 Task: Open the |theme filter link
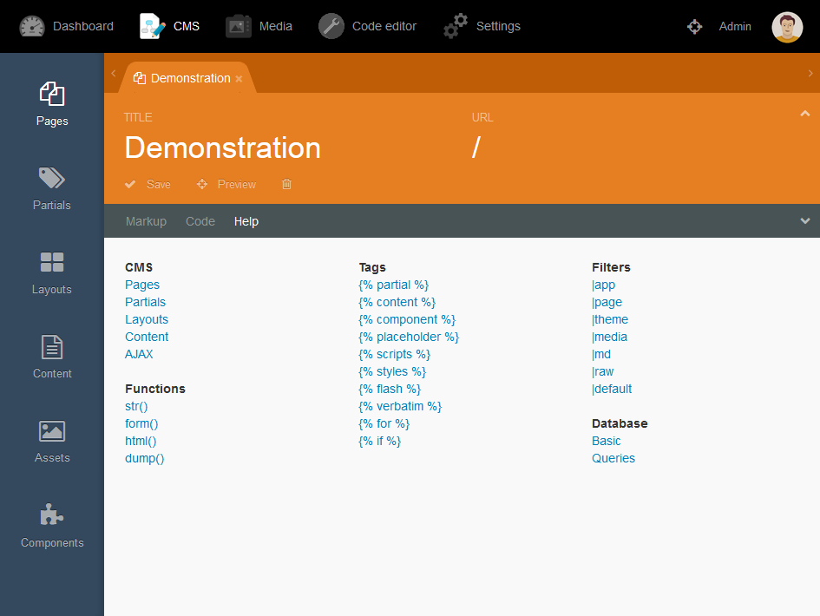coord(610,319)
